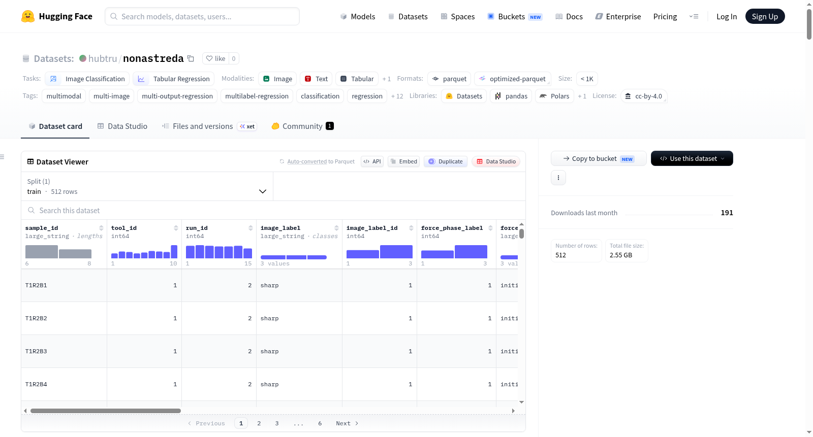Go to the Next page of rows
Image resolution: width=813 pixels, height=437 pixels.
(x=347, y=423)
